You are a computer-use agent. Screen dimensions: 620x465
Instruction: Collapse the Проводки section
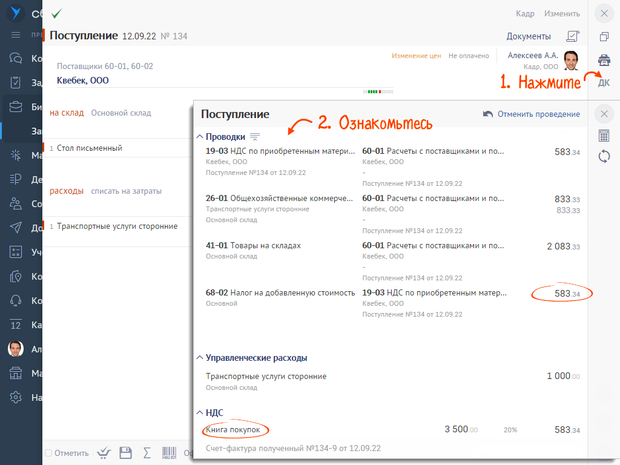[x=200, y=137]
